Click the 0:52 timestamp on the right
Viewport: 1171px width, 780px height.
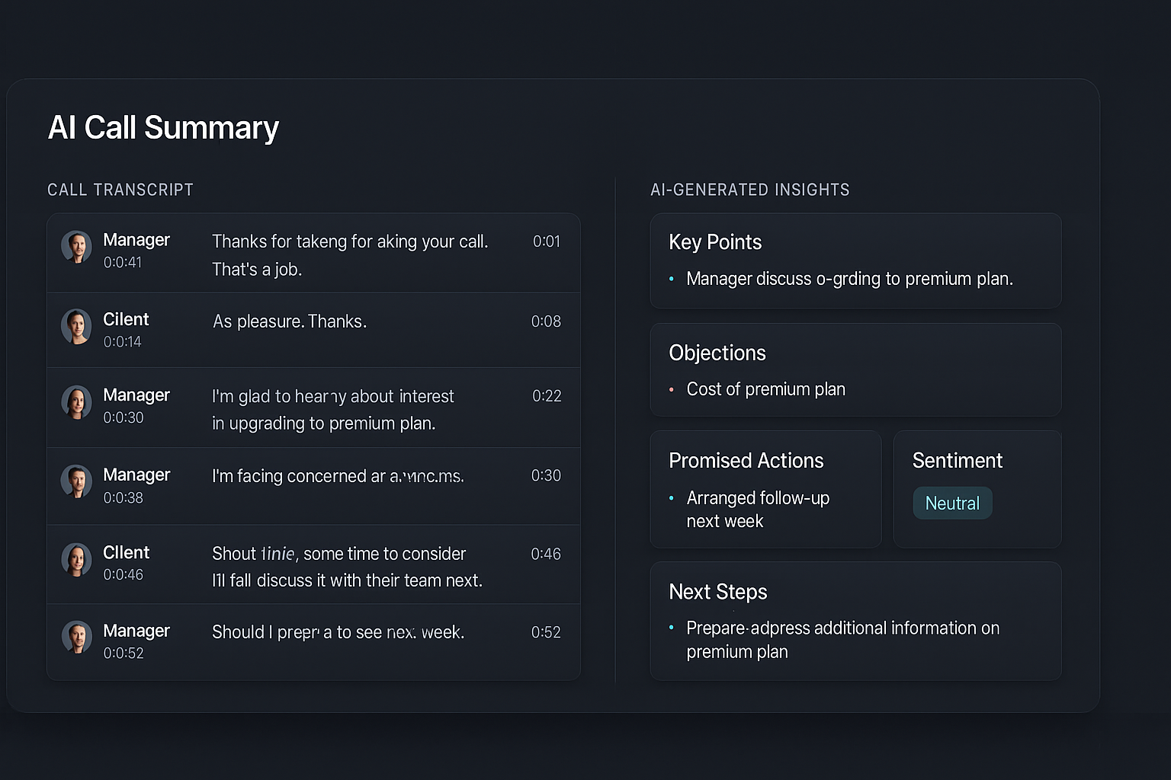546,632
